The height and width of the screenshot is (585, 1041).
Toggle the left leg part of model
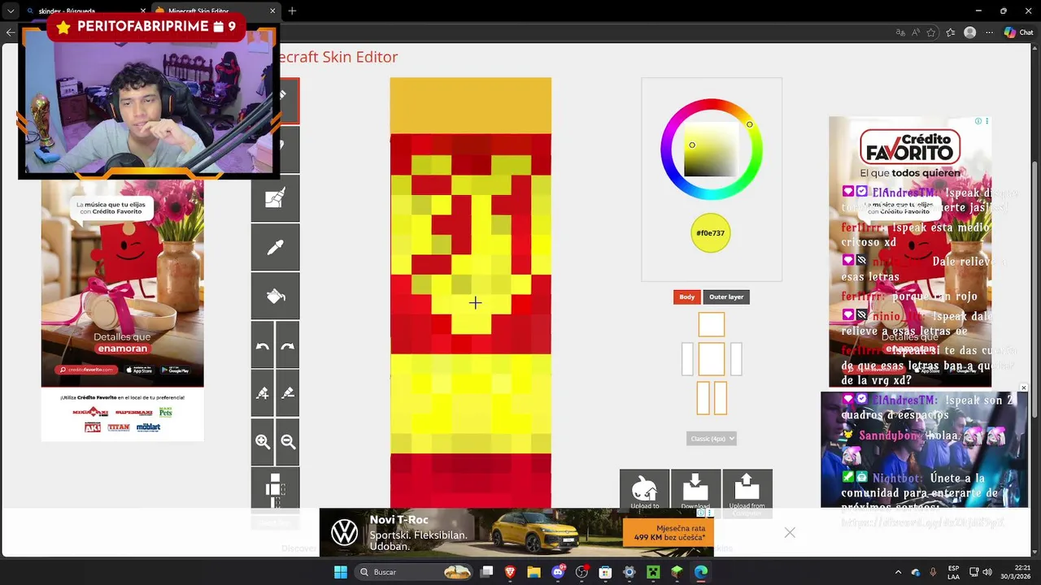click(x=704, y=398)
